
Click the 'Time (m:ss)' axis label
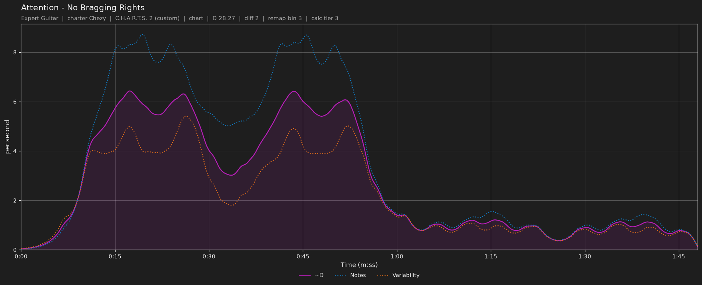click(359, 265)
